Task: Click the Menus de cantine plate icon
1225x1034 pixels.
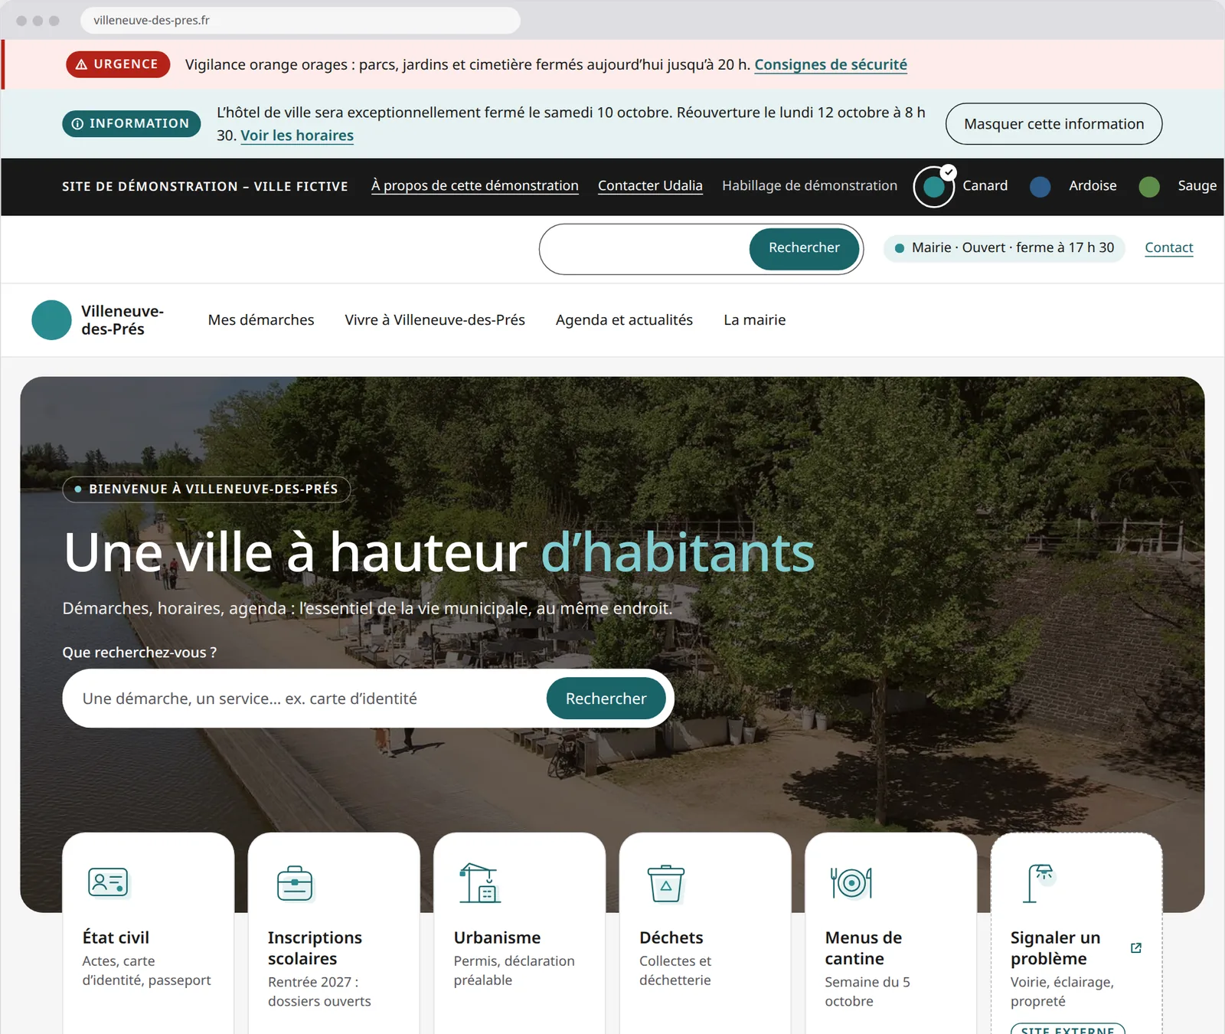Action: pyautogui.click(x=851, y=882)
